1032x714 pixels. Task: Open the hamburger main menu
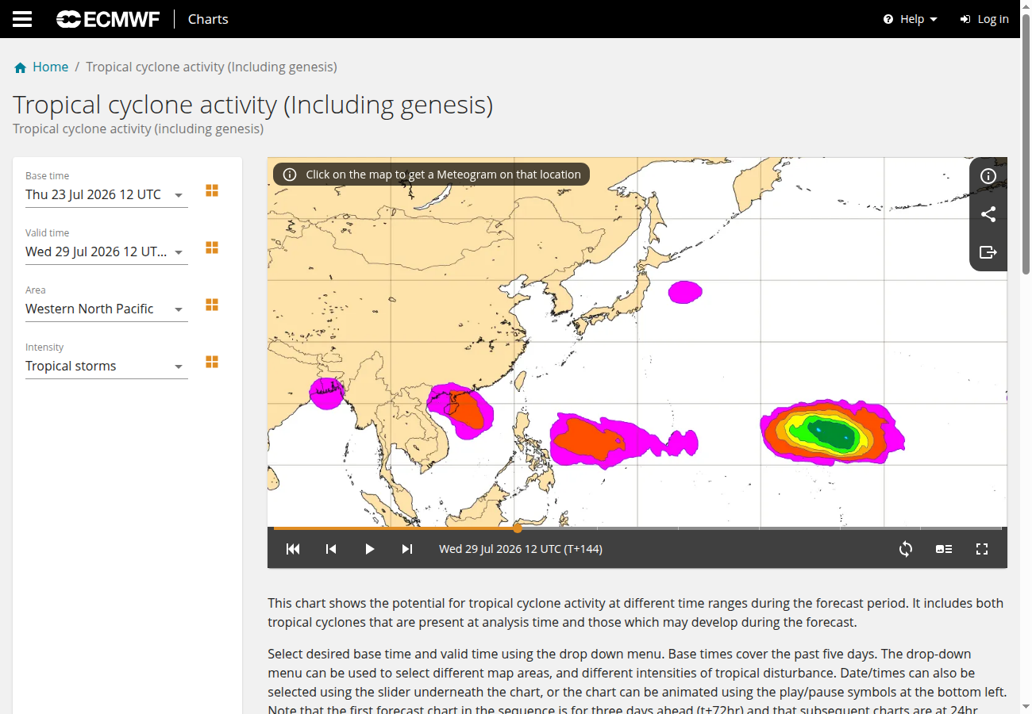tap(22, 19)
